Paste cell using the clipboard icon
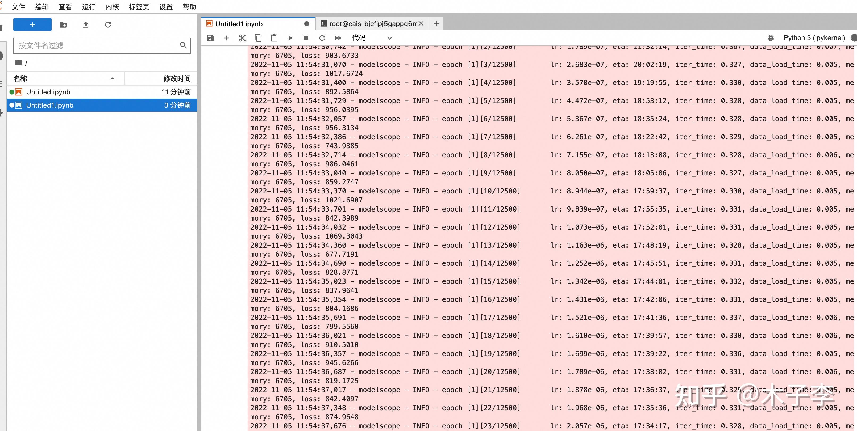Screen dimensions: 857x431 [x=274, y=38]
